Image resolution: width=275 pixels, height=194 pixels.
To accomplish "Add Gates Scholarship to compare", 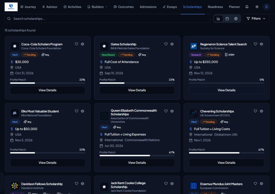I will click(x=172, y=44).
